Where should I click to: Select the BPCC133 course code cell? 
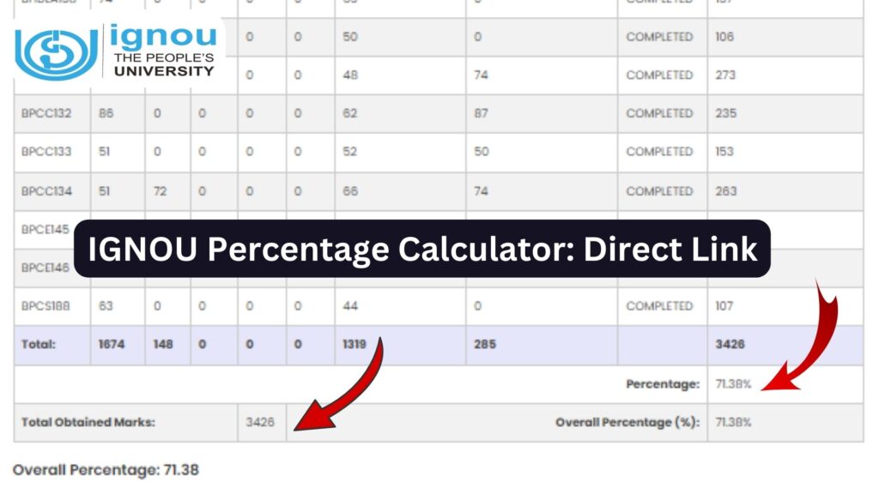pos(46,152)
